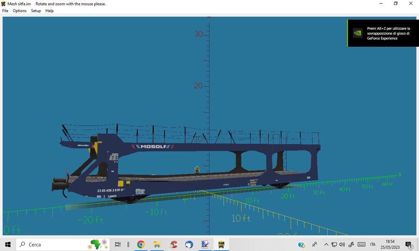
Task: Click the Cerca search box
Action: point(63,244)
